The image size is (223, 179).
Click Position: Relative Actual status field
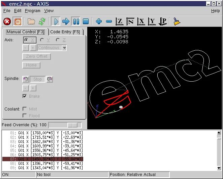pos(139,175)
